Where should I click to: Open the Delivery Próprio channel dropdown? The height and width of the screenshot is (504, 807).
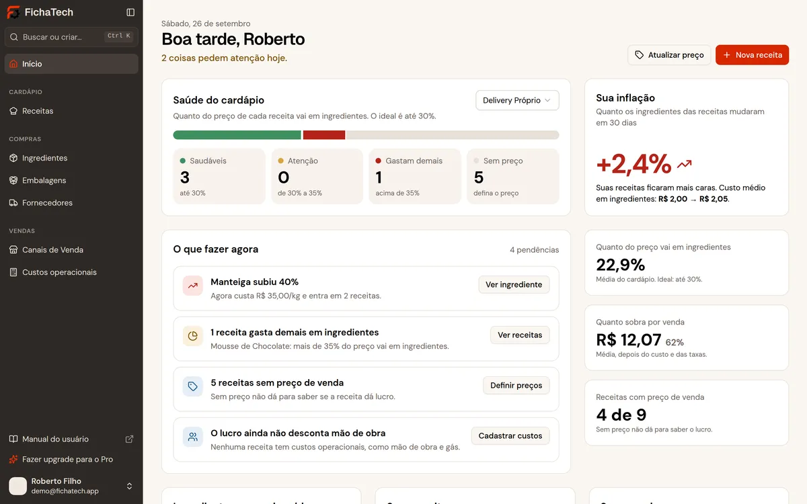click(x=517, y=100)
